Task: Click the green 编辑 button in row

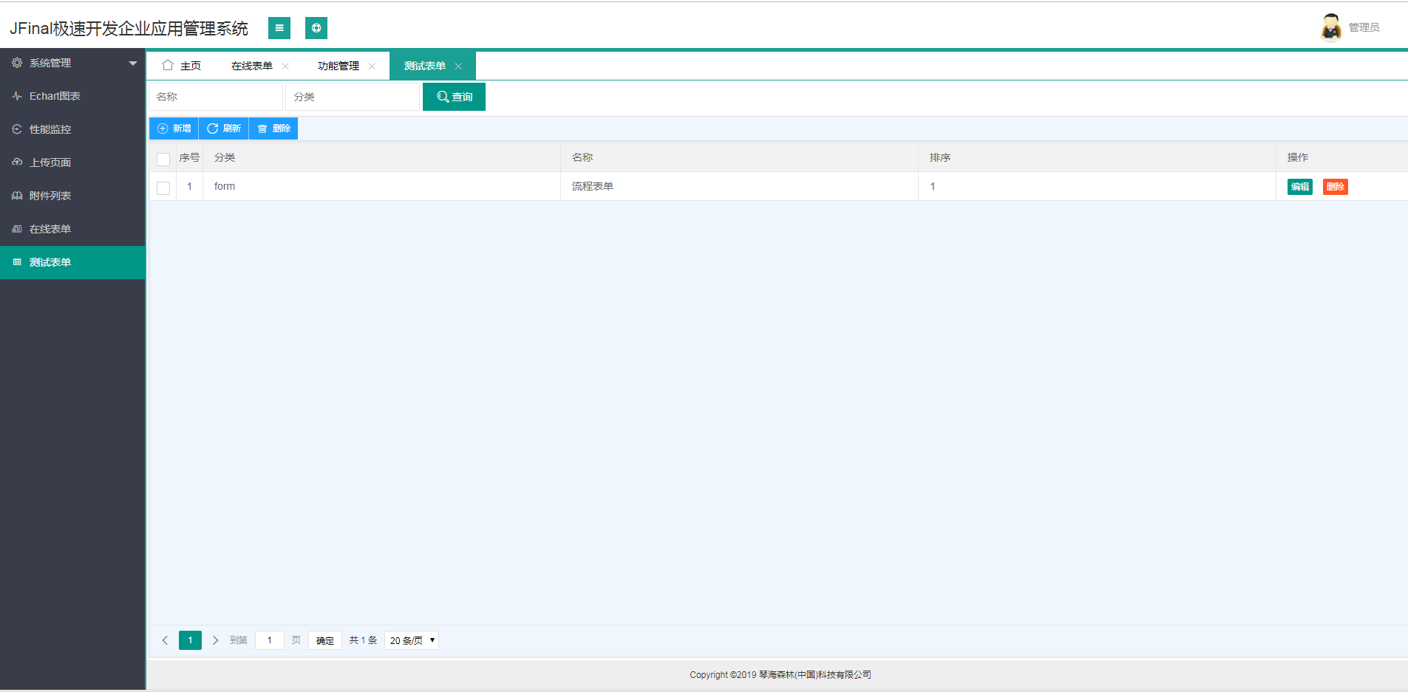Action: [1300, 187]
